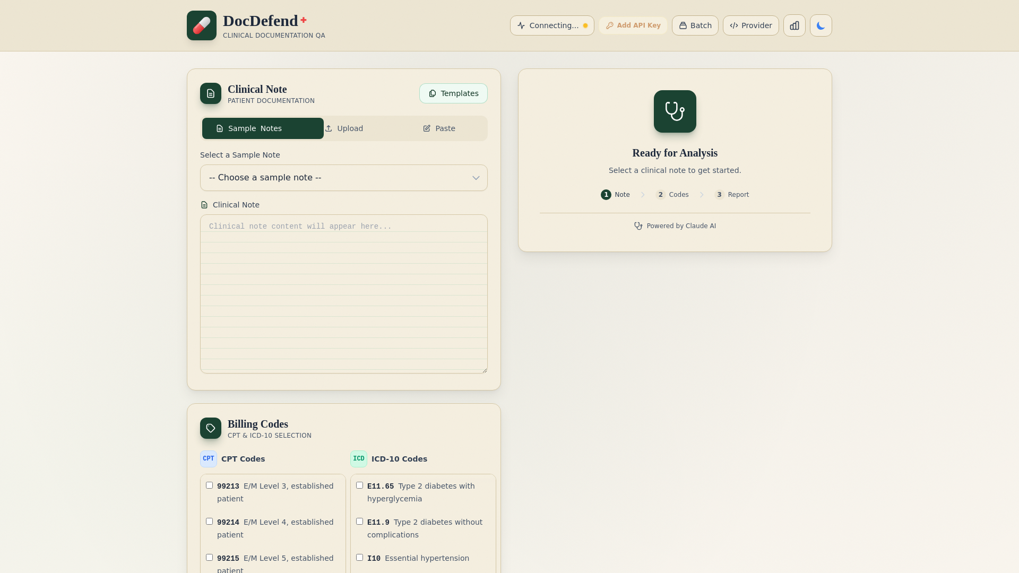Click the red plus sign beside DocDefend
1019x573 pixels.
(304, 20)
